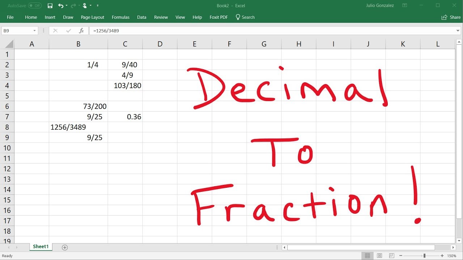Expand the Name Box dropdown arrow
The image size is (463, 260).
point(35,31)
